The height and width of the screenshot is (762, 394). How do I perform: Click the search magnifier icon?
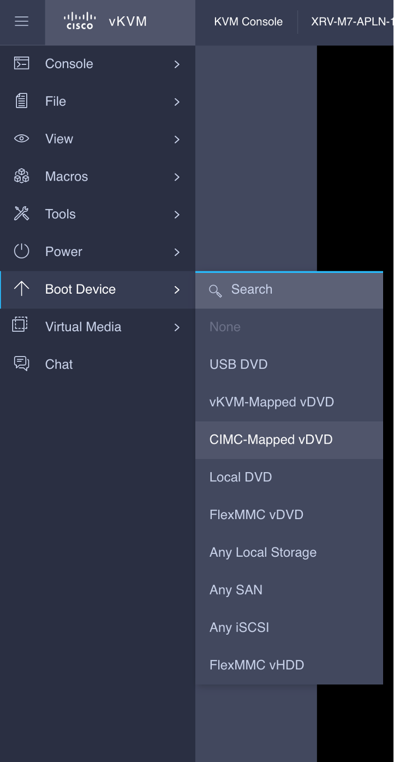point(216,290)
